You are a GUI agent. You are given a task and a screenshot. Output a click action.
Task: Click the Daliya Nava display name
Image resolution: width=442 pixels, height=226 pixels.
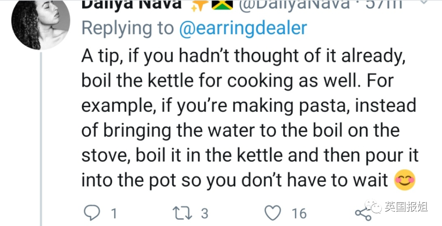pos(132,4)
